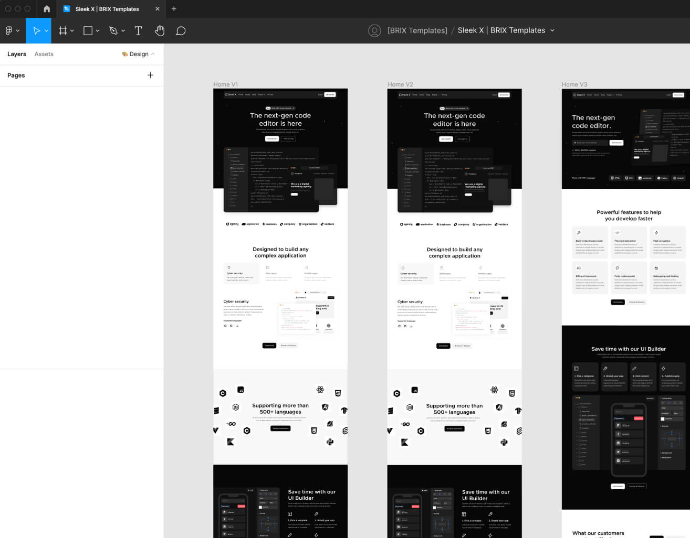
Task: Select the Hand tool
Action: [160, 30]
